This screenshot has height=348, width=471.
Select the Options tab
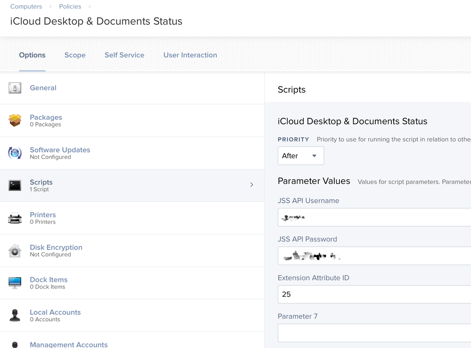(32, 55)
